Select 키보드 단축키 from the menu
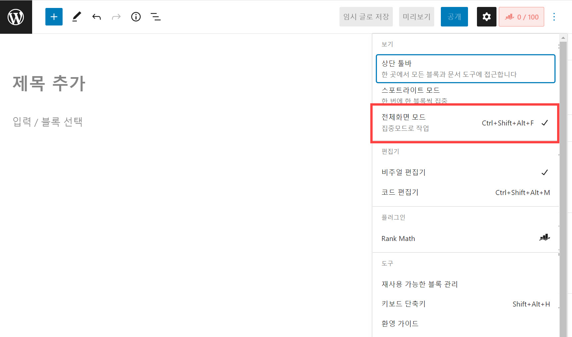The height and width of the screenshot is (337, 572). pyautogui.click(x=403, y=304)
